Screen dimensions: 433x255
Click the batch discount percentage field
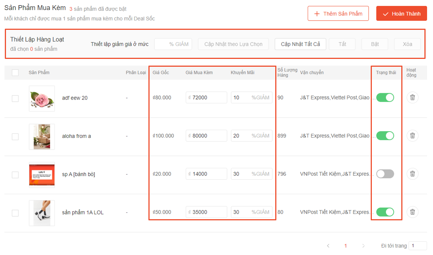coord(173,44)
